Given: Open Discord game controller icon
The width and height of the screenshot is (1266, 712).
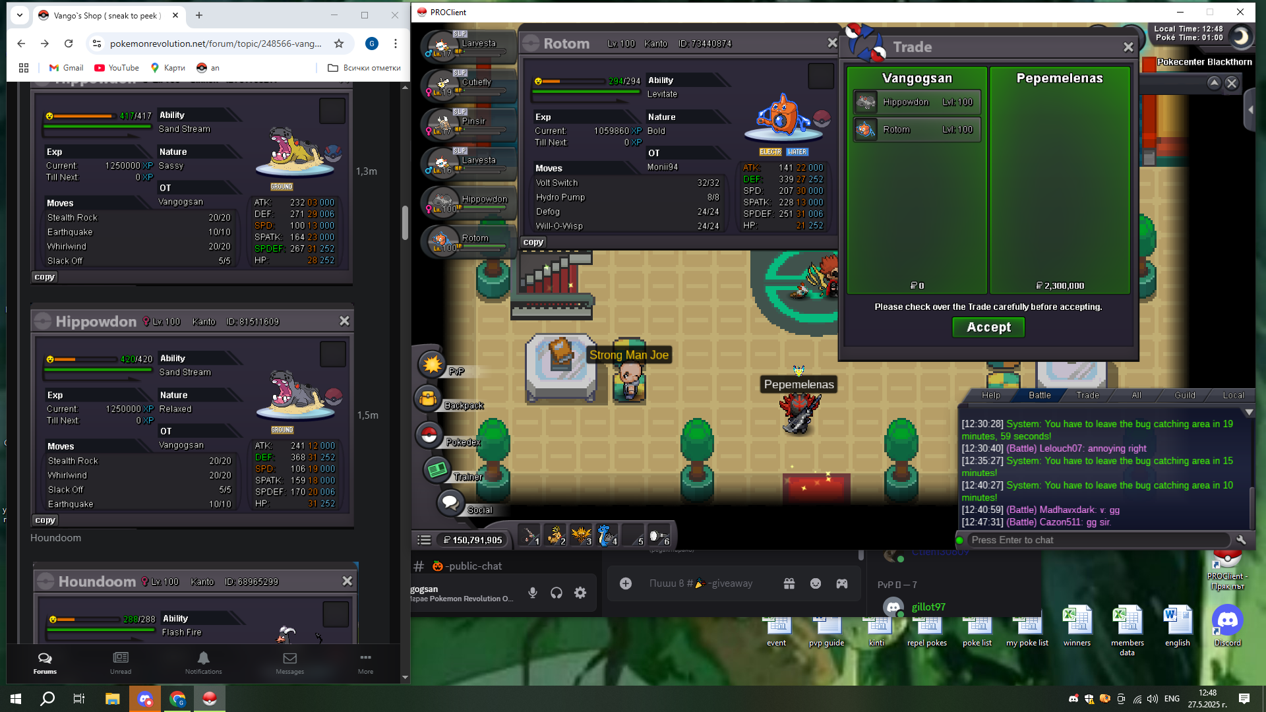Looking at the screenshot, I should (x=842, y=583).
